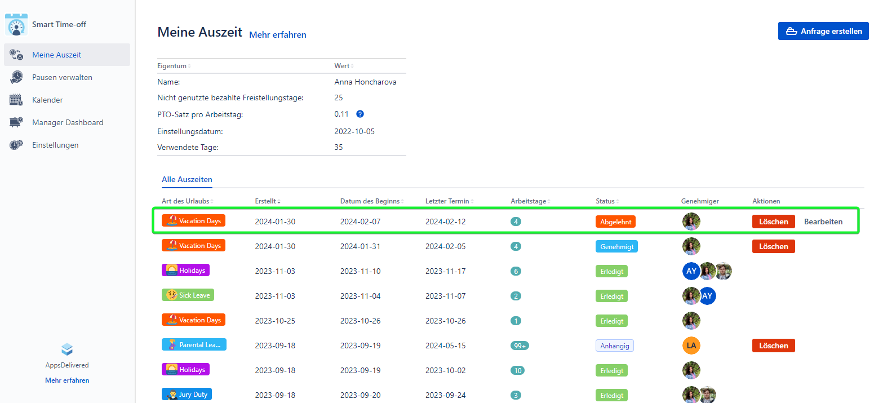874x403 pixels.
Task: Click the Abgelehnt status badge
Action: tap(615, 222)
